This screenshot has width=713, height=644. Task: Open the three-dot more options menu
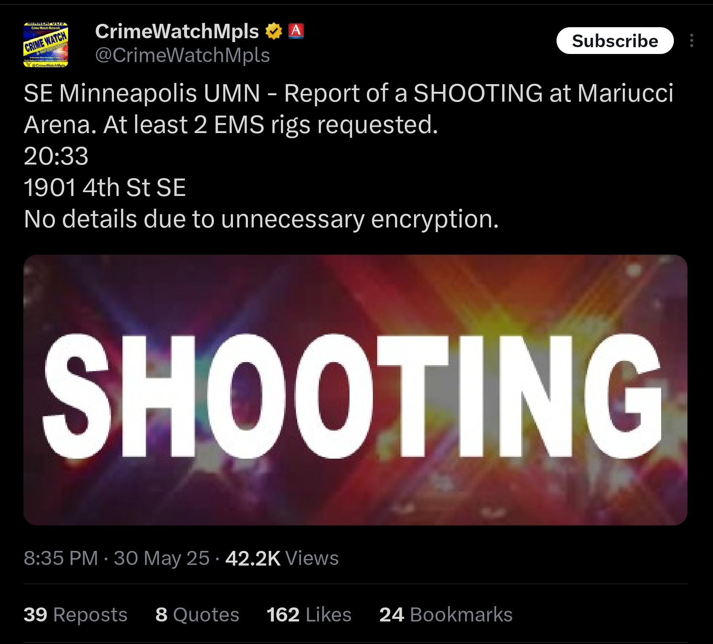pyautogui.click(x=692, y=41)
